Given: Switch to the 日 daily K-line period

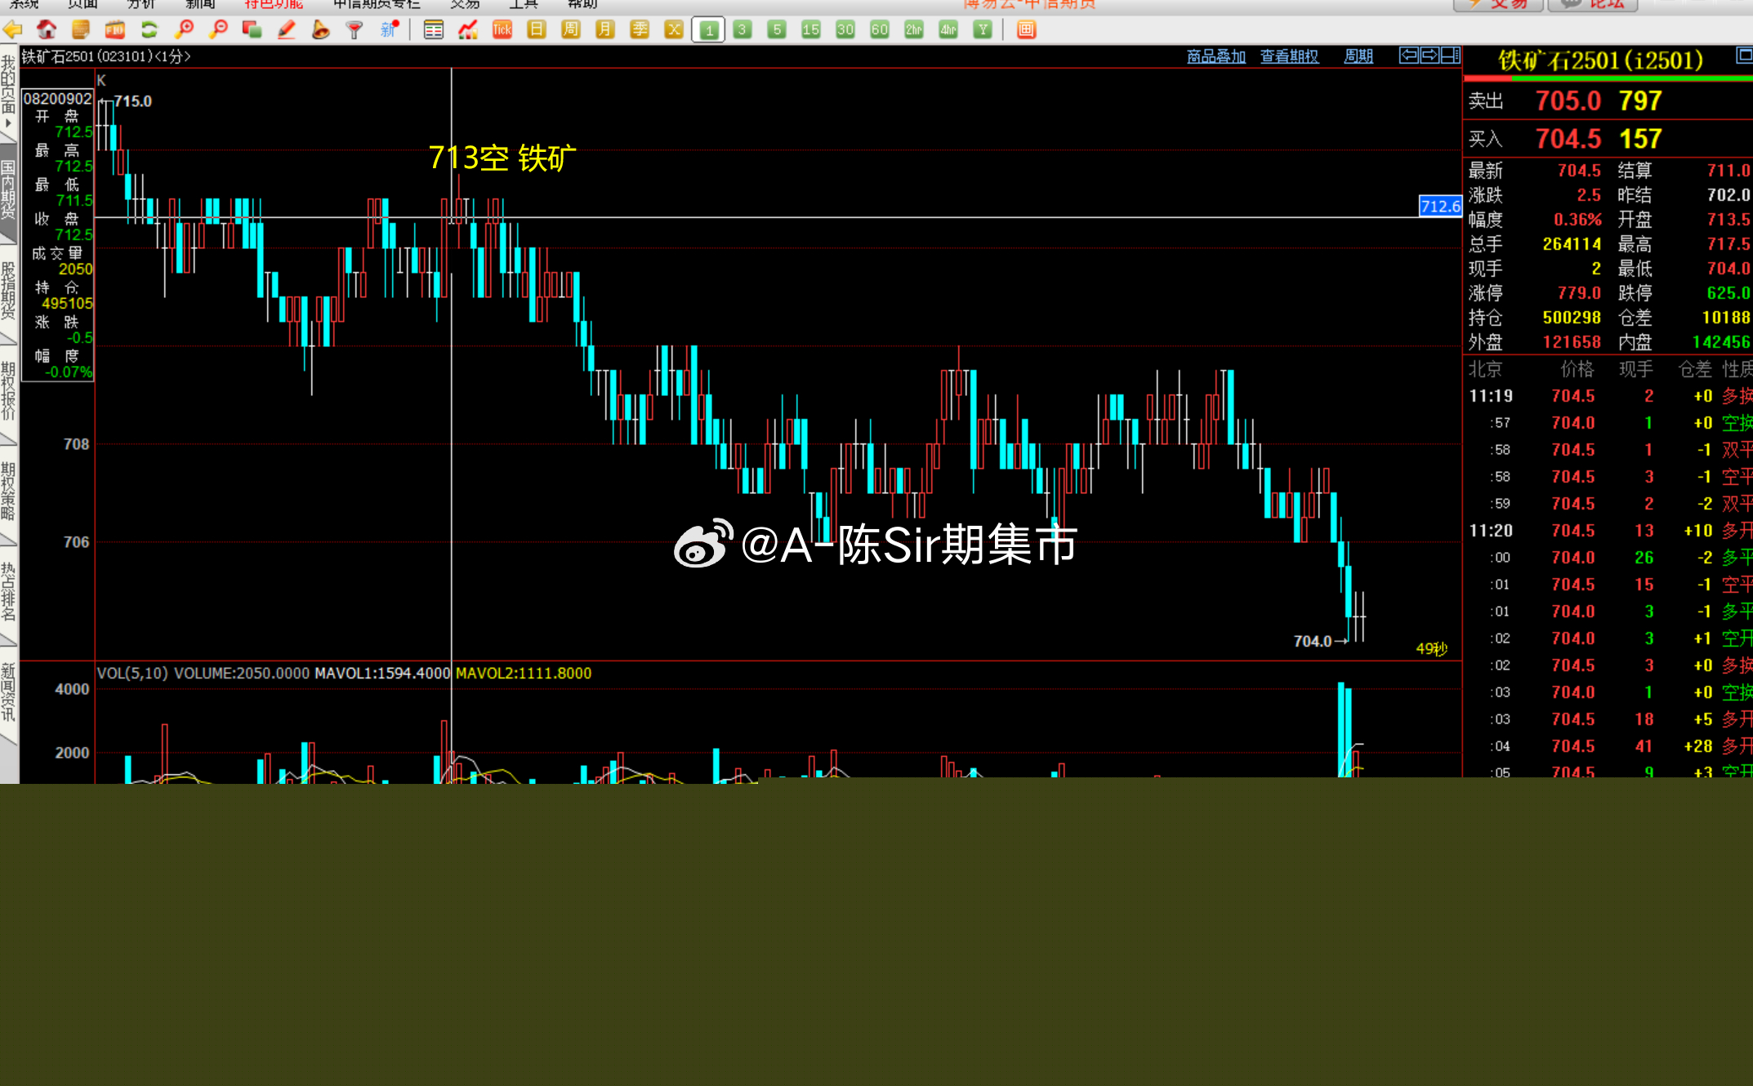Looking at the screenshot, I should 536,30.
